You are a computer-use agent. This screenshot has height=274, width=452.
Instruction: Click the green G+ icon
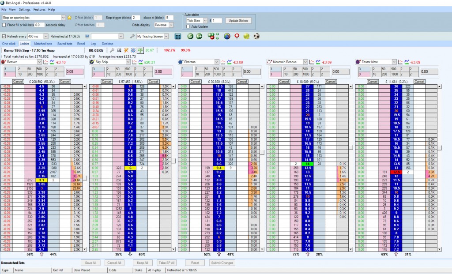click(199, 36)
